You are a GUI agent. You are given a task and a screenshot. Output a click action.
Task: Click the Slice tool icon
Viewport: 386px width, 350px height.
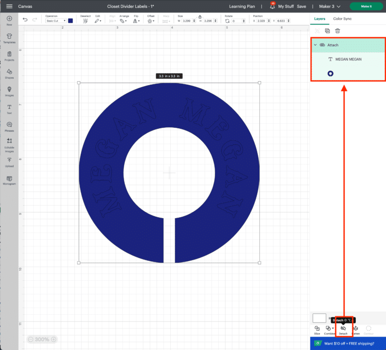(x=317, y=329)
